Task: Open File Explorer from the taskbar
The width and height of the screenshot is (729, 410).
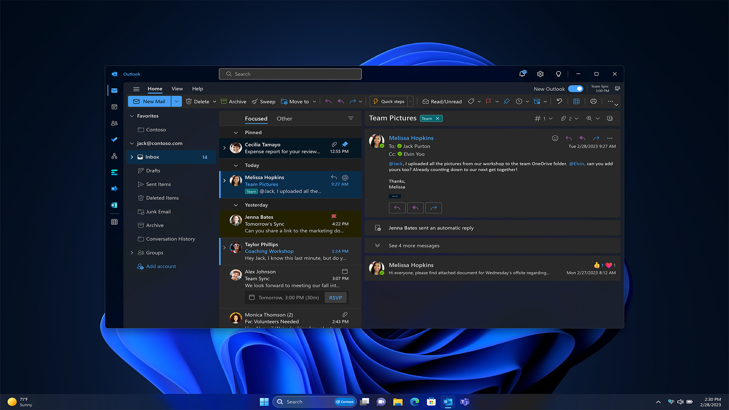Action: coord(398,402)
